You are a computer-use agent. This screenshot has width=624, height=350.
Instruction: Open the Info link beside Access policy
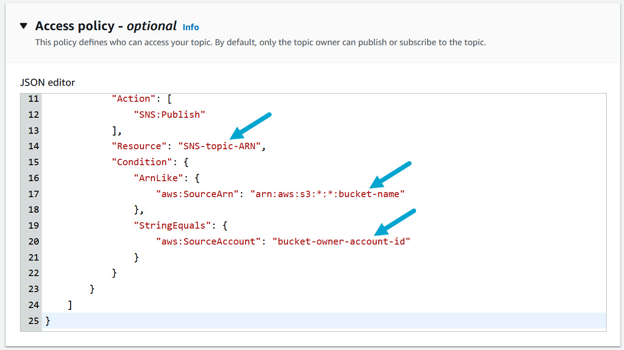coord(191,27)
